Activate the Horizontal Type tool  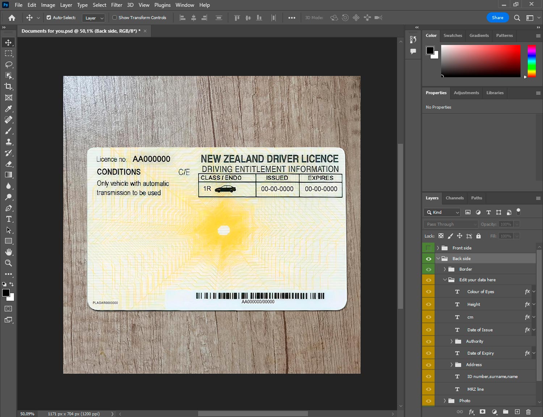9,219
